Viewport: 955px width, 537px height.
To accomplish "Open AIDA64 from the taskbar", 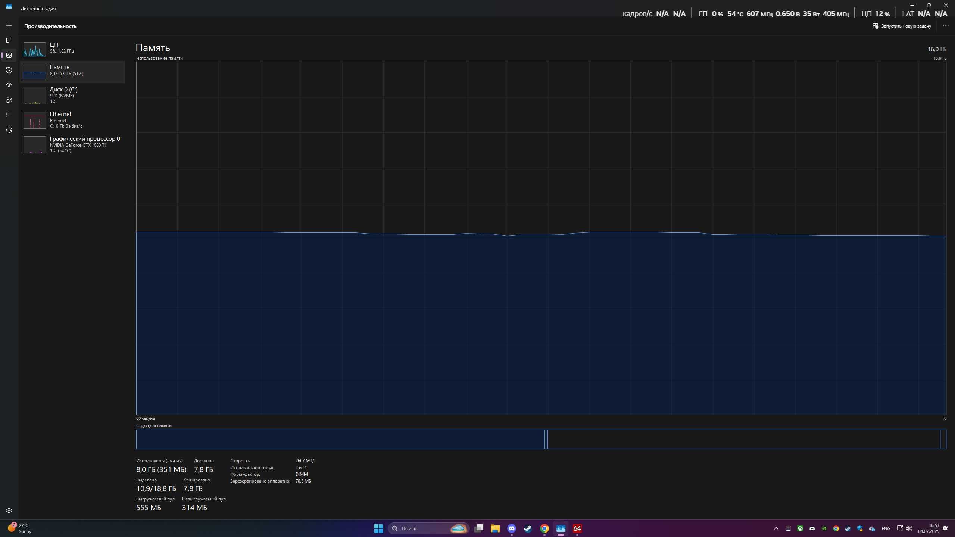I will (577, 528).
